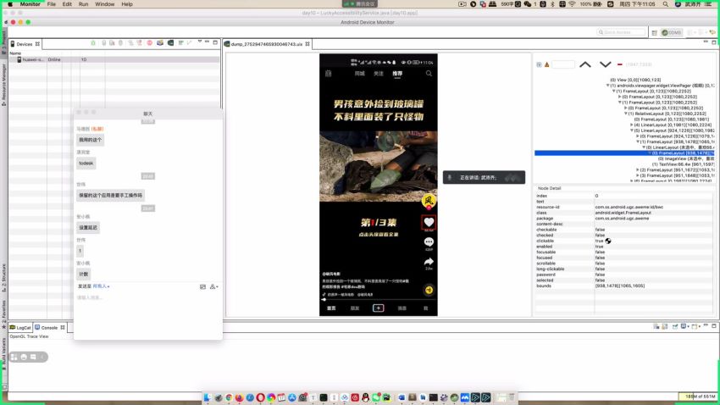This screenshot has width=720, height=405.
Task: Collapse the (1) RelativeLayout node
Action: 625,114
